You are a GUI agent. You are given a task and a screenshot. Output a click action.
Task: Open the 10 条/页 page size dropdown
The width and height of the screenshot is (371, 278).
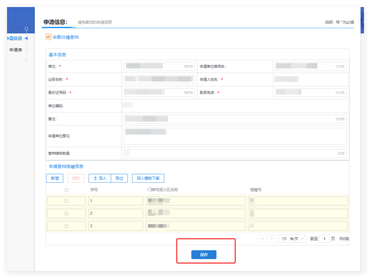tap(292, 239)
